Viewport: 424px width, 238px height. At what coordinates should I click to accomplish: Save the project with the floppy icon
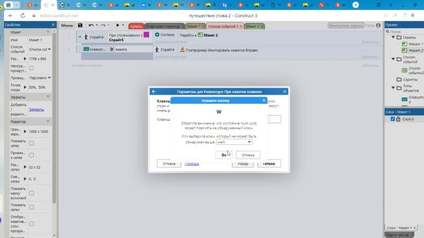pyautogui.click(x=80, y=25)
